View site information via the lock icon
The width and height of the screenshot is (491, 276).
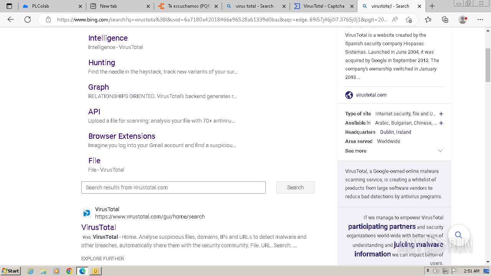48,20
